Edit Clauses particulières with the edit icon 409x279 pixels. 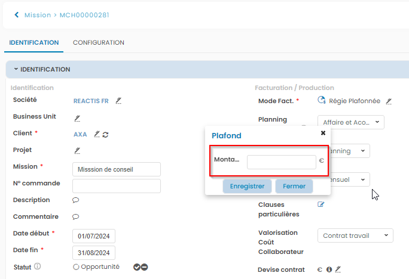tap(321, 205)
